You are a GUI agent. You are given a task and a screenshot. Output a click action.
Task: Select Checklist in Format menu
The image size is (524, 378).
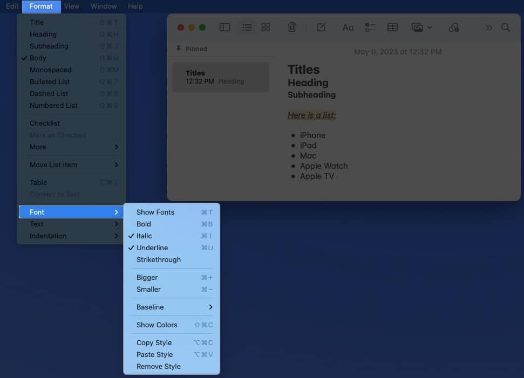pyautogui.click(x=71, y=123)
